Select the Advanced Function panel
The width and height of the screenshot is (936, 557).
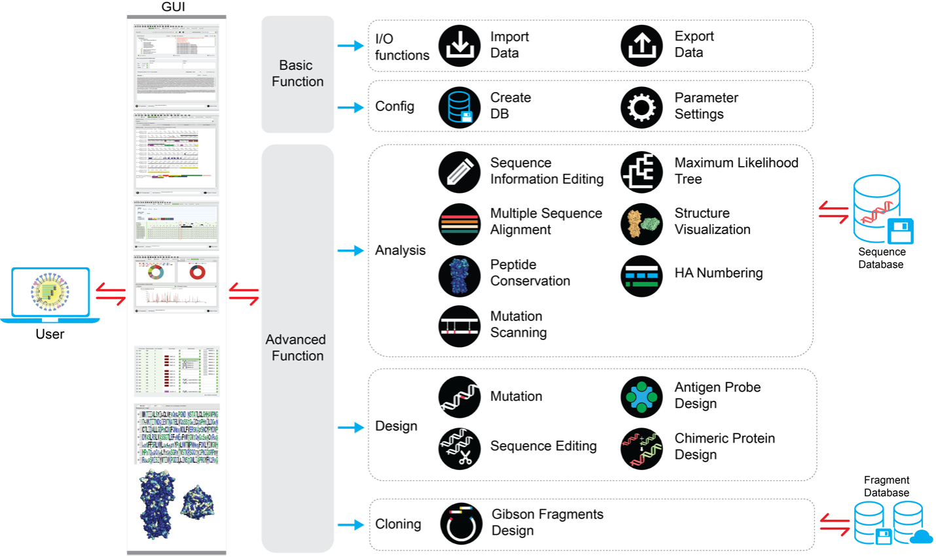[297, 348]
